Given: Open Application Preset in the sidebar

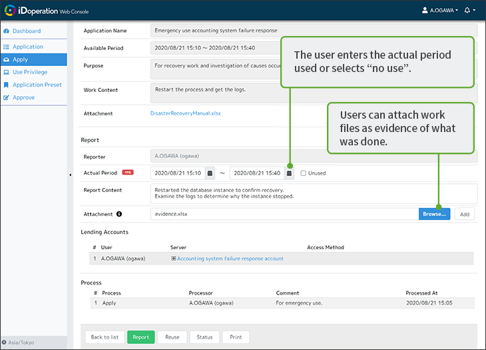Looking at the screenshot, I should pyautogui.click(x=37, y=85).
